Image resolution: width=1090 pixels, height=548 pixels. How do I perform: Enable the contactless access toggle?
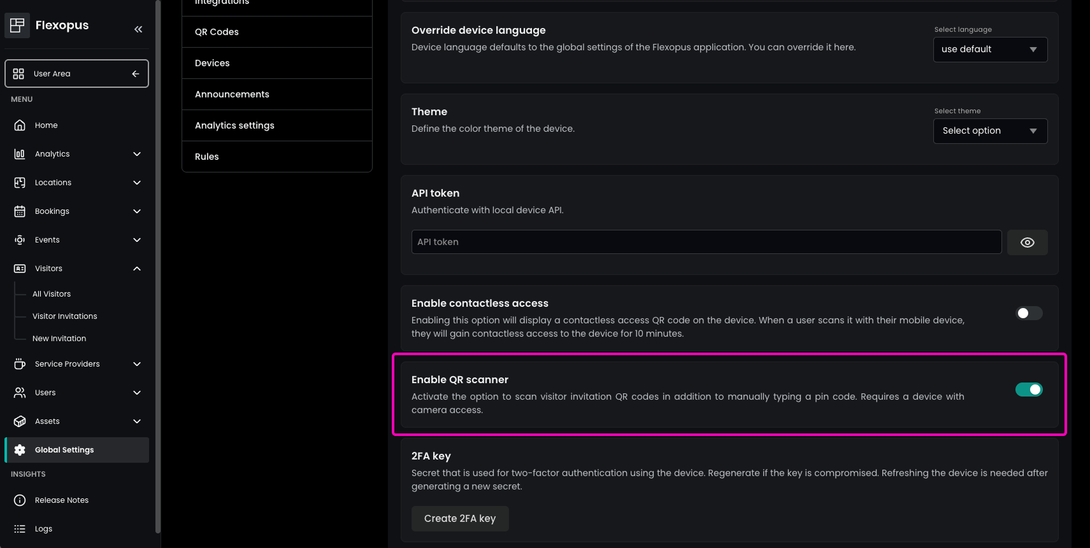[x=1028, y=313]
